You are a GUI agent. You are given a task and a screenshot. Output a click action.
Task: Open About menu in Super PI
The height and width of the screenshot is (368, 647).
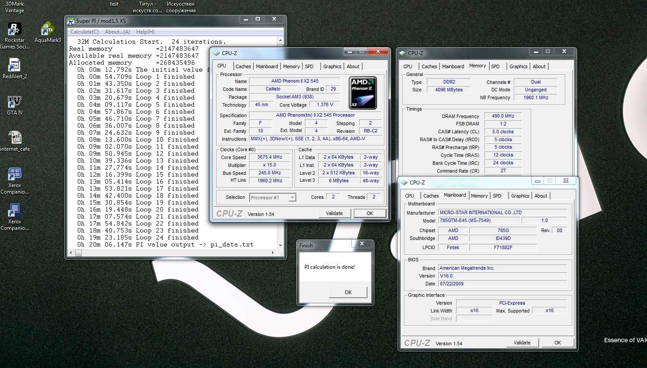(117, 32)
